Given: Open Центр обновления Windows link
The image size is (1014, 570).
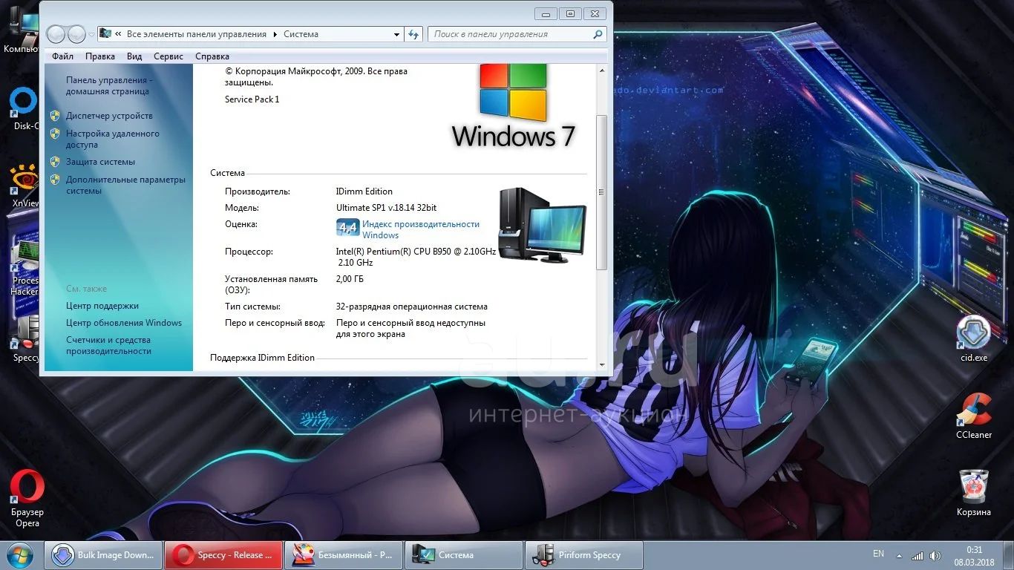Looking at the screenshot, I should tap(124, 323).
